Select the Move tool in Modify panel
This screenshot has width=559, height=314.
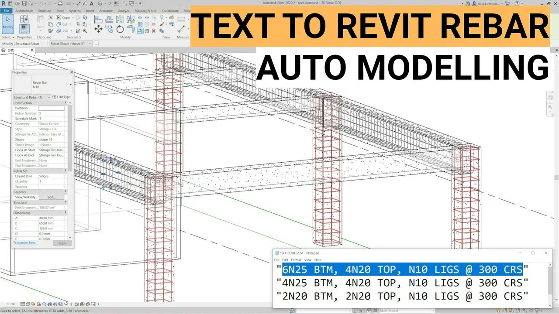[99, 29]
